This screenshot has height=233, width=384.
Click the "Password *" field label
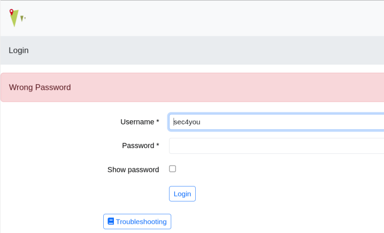coord(140,145)
